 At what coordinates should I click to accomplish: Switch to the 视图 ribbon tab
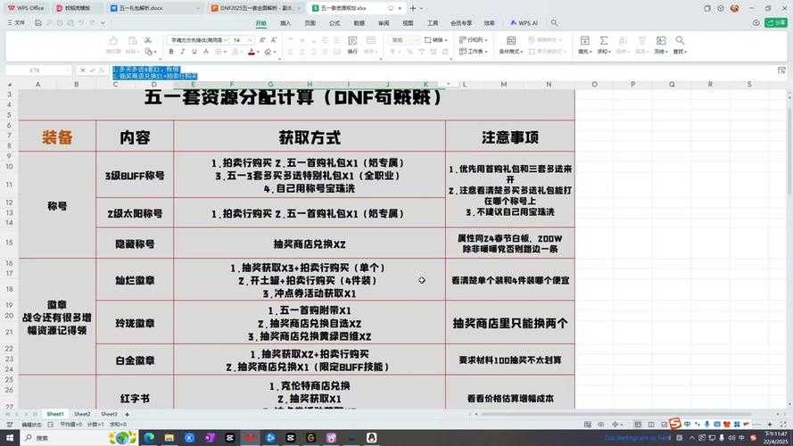point(409,23)
